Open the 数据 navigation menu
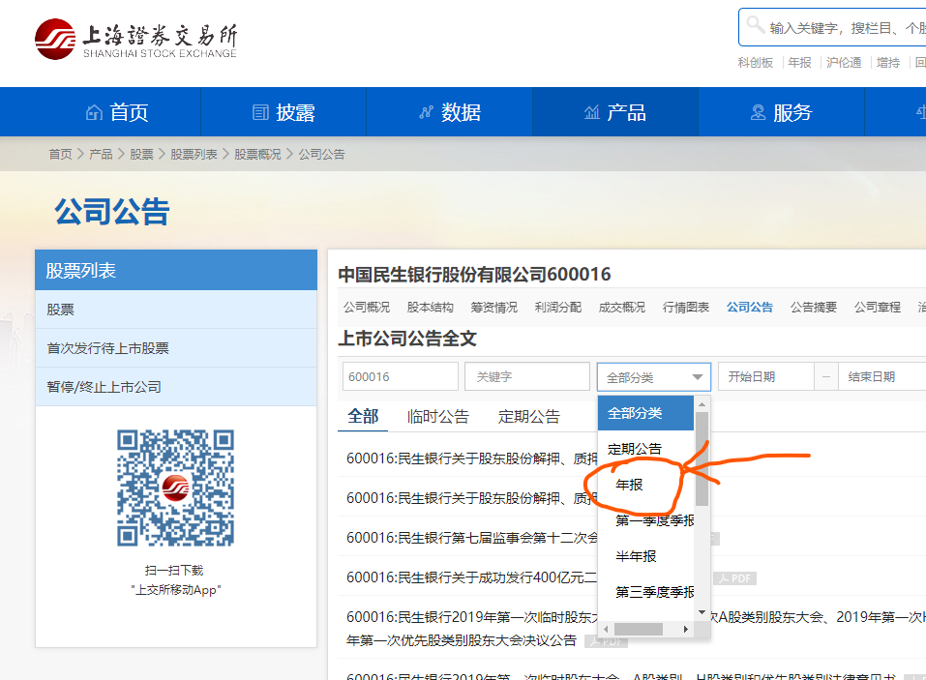This screenshot has width=926, height=680. [449, 112]
